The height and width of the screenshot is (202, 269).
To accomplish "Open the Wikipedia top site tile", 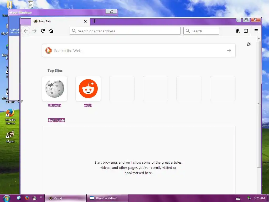I will [55, 89].
